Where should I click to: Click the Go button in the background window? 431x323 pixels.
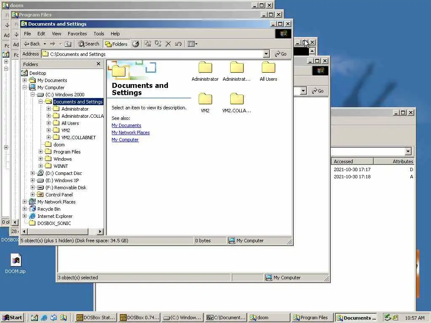tap(317, 91)
